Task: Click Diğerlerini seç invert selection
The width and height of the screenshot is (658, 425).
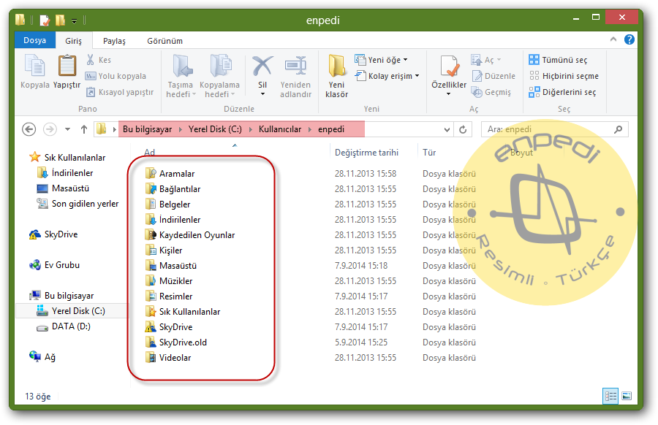Action: point(562,92)
